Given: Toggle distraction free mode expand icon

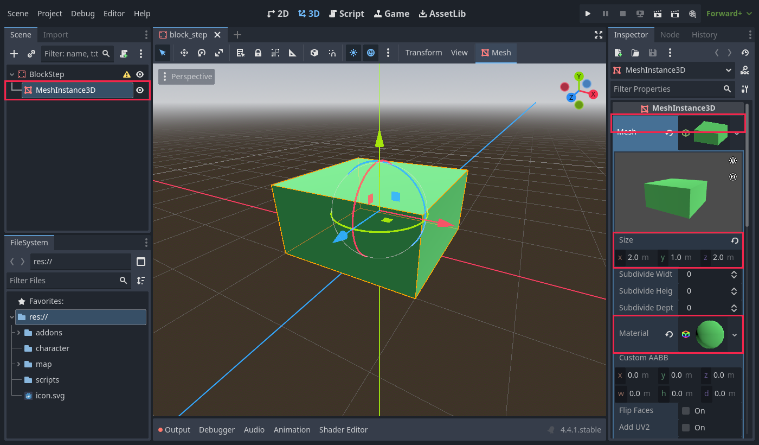Looking at the screenshot, I should (x=599, y=35).
